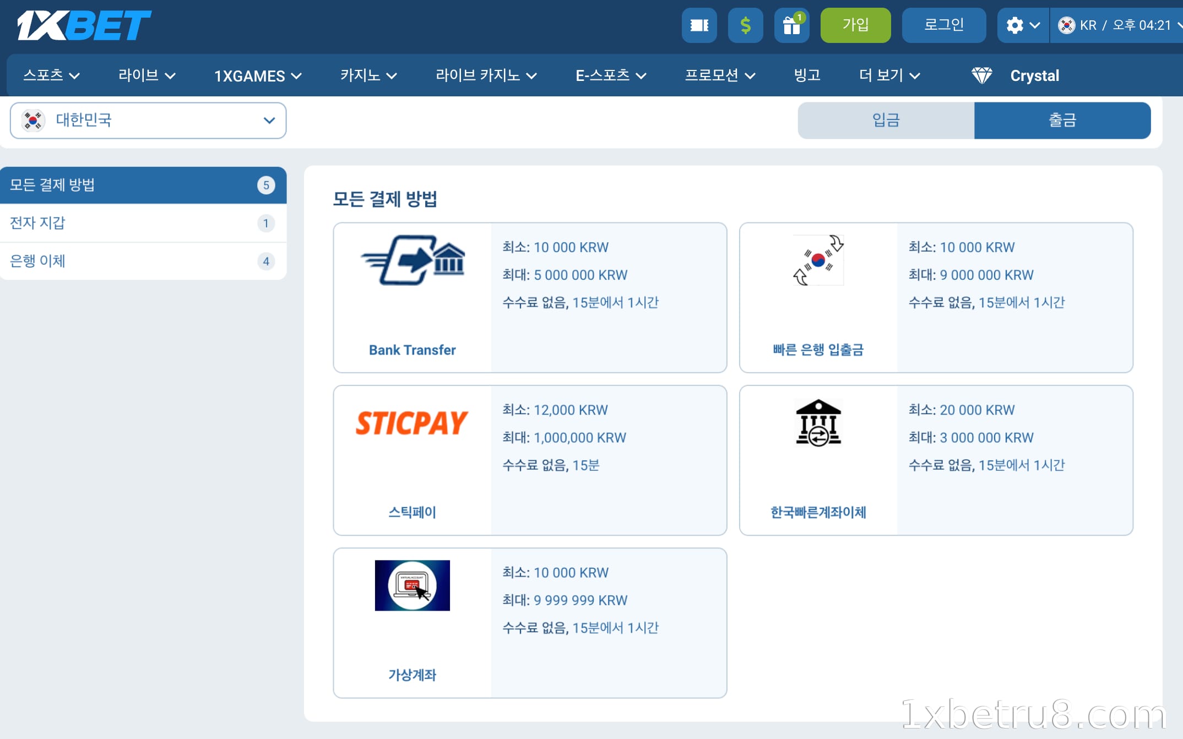Click the 빠른 은행 입출금 label
The width and height of the screenshot is (1183, 739).
(818, 350)
